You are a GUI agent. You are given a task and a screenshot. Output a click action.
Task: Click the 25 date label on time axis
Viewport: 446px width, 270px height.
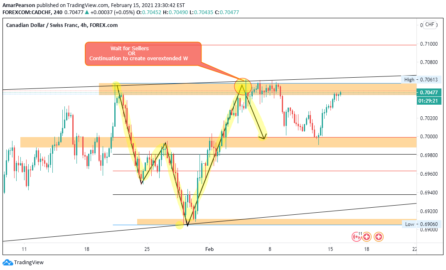(x=147, y=249)
